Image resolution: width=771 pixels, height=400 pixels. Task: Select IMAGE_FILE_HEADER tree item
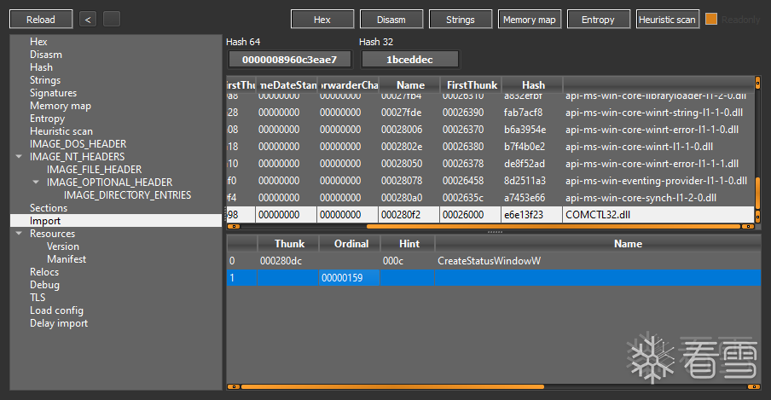pyautogui.click(x=94, y=170)
